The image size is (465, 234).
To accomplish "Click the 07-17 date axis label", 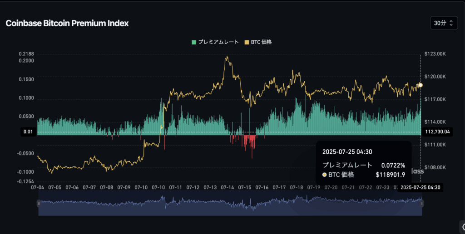I will point(279,187).
